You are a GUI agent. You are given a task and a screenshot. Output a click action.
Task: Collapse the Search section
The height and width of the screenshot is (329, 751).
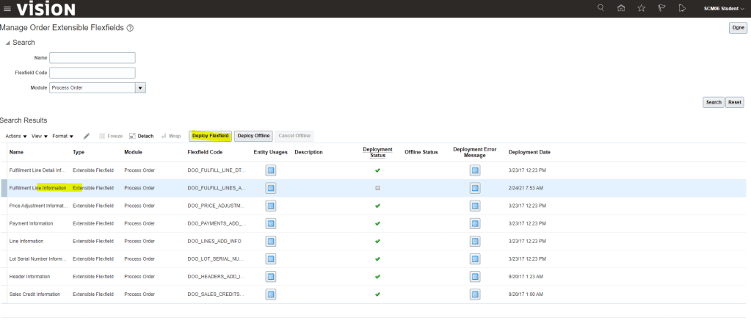(x=8, y=43)
